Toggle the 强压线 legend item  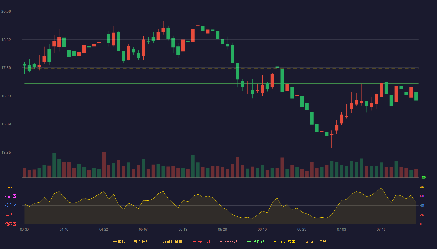coord(201,242)
